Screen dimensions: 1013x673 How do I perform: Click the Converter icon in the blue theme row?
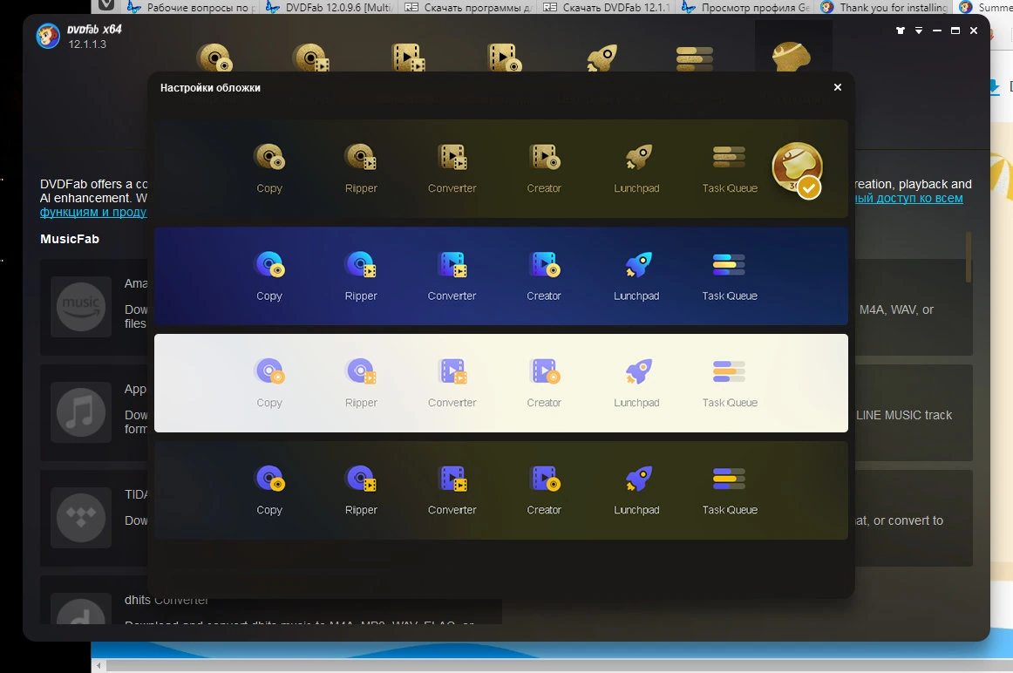point(452,264)
